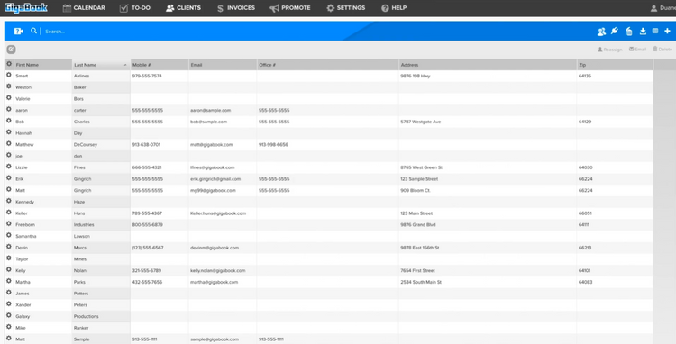The height and width of the screenshot is (344, 676).
Task: Click the magnifying glass search icon
Action: click(x=33, y=31)
